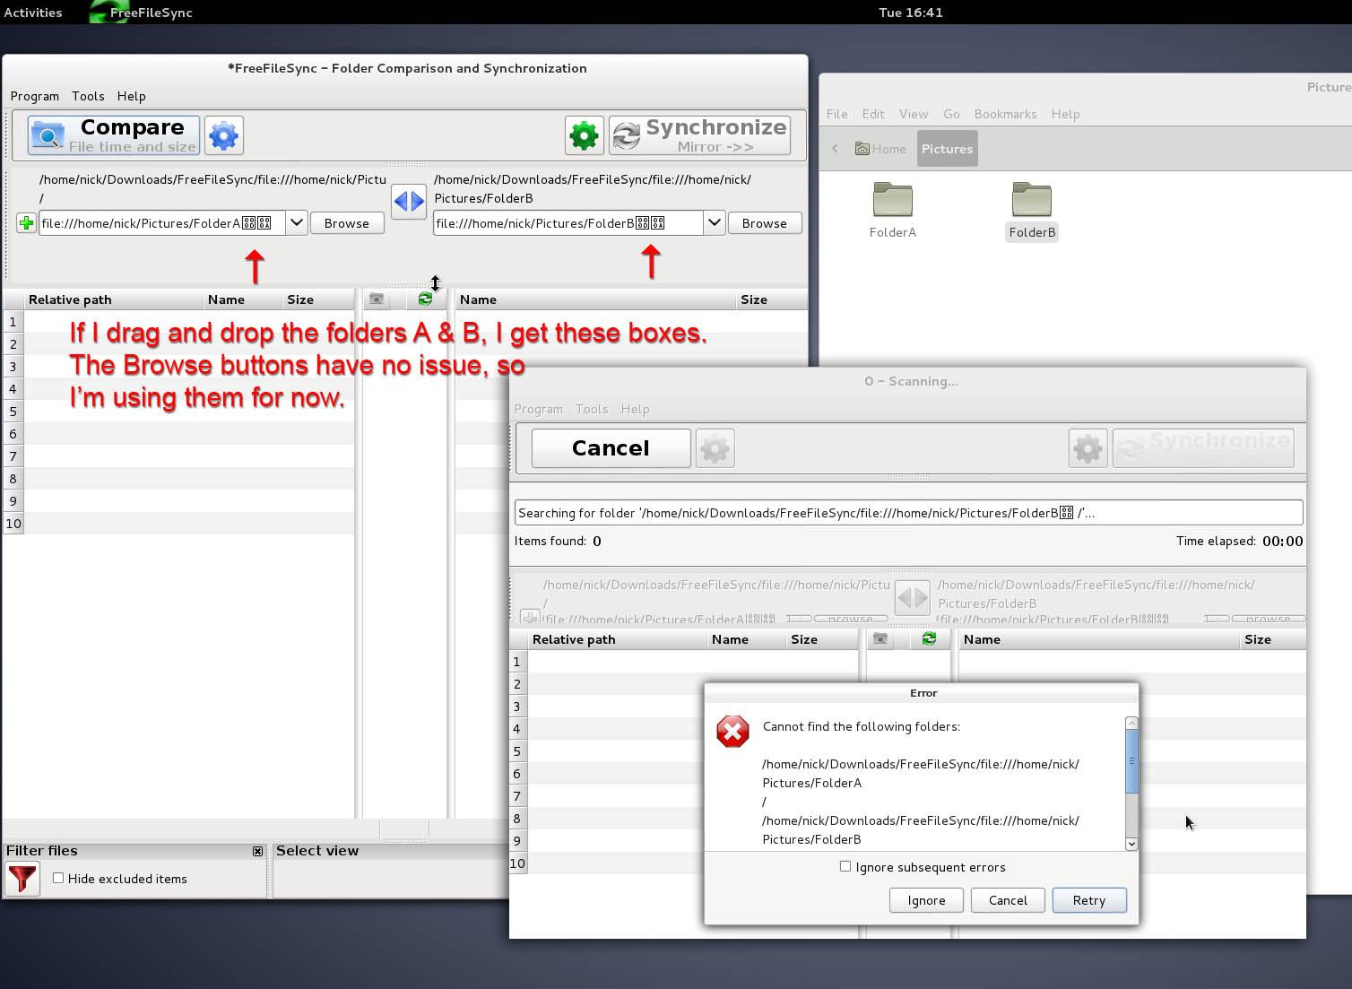This screenshot has height=989, width=1352.
Task: Swap sides with blue arrows icon
Action: tap(409, 201)
